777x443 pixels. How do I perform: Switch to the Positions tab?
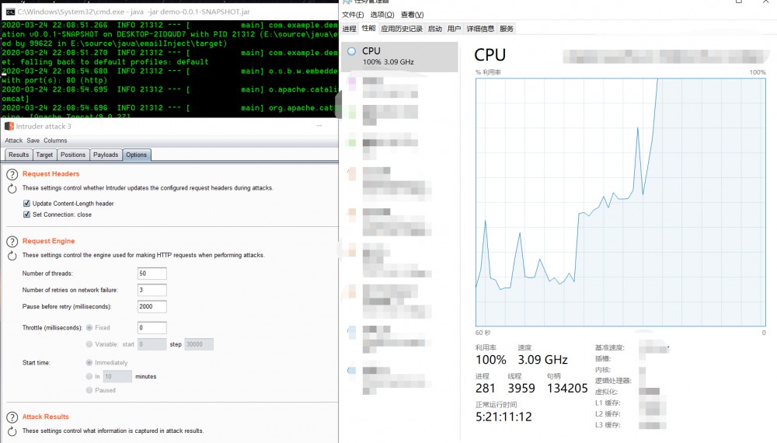tap(73, 155)
